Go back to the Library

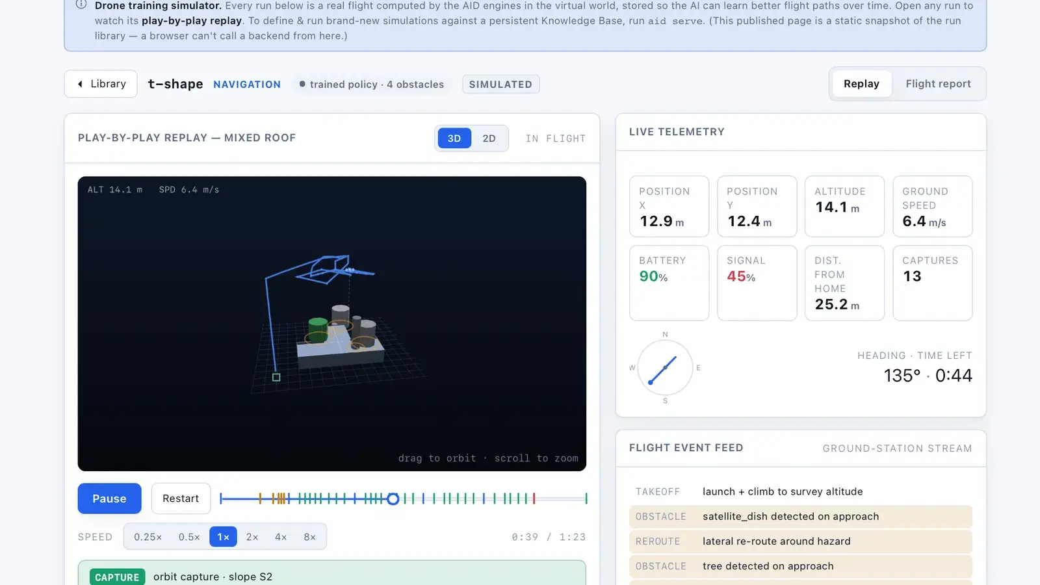[x=101, y=84]
